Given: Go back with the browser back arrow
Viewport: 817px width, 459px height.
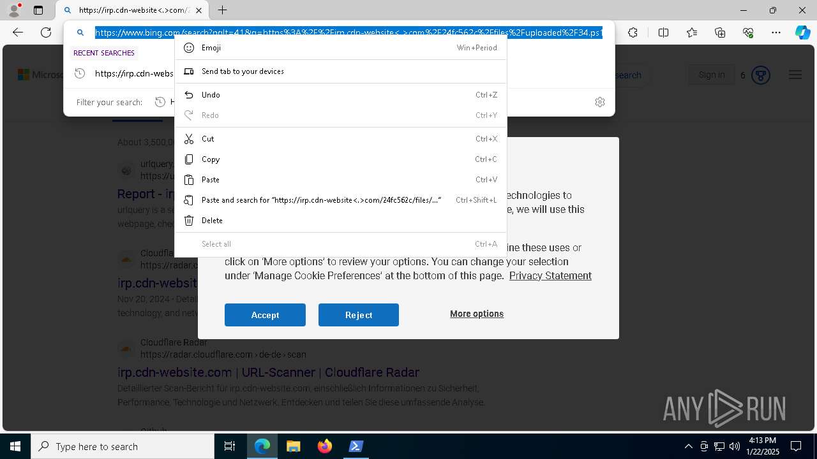Looking at the screenshot, I should coord(18,33).
